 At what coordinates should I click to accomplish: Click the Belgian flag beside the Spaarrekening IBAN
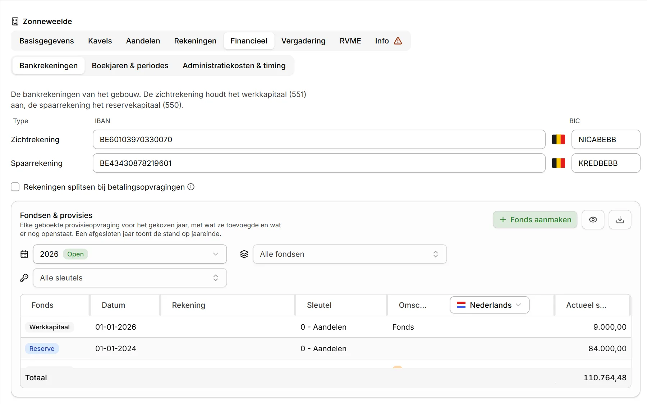pos(559,163)
